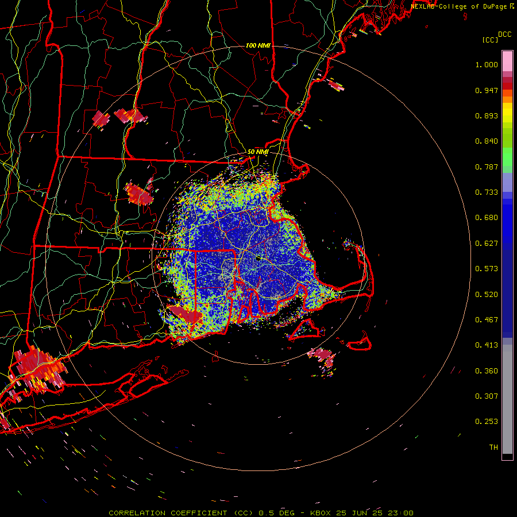Click the KBOX radar site marker at center
517x517 pixels.
click(259, 258)
